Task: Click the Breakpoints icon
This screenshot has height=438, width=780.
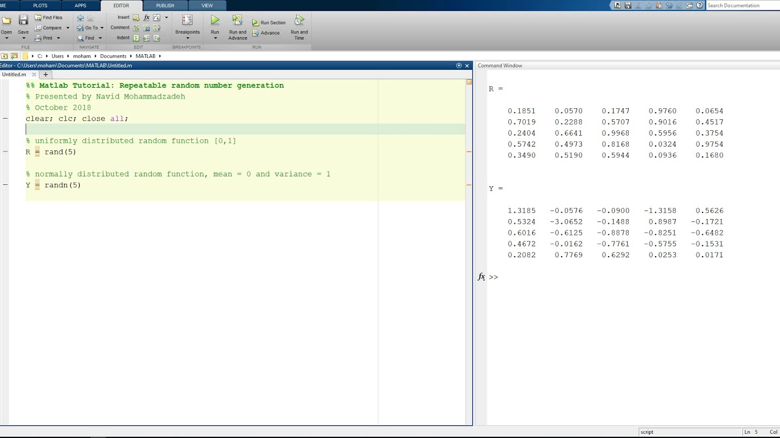Action: point(187,21)
